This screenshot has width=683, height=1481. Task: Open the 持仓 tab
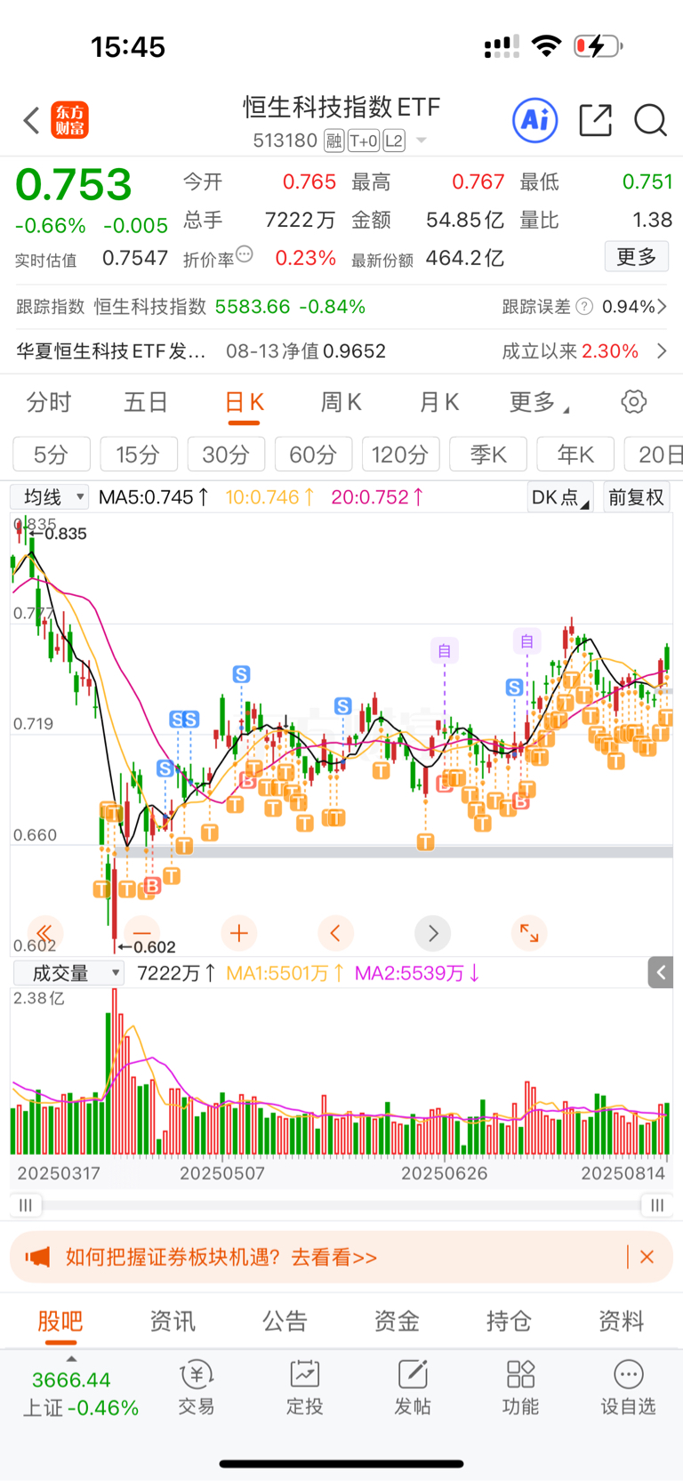coord(509,1322)
